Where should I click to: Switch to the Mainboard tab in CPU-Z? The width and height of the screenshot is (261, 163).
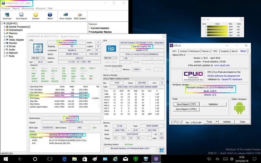click(x=194, y=51)
